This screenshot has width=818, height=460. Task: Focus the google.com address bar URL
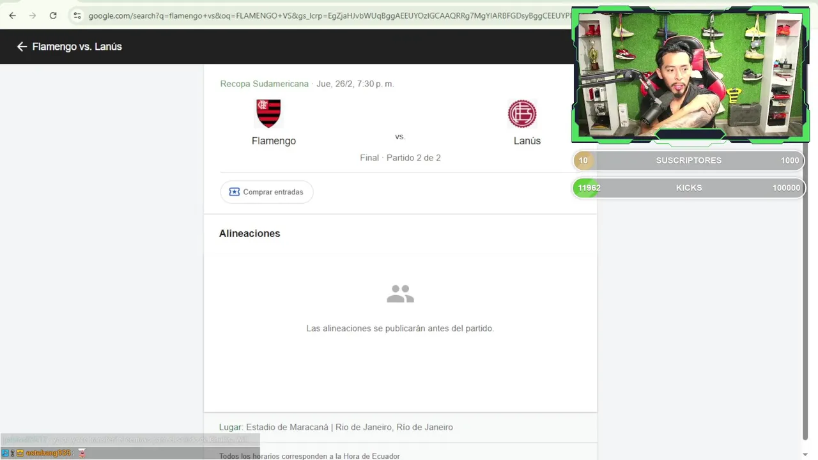click(x=329, y=15)
